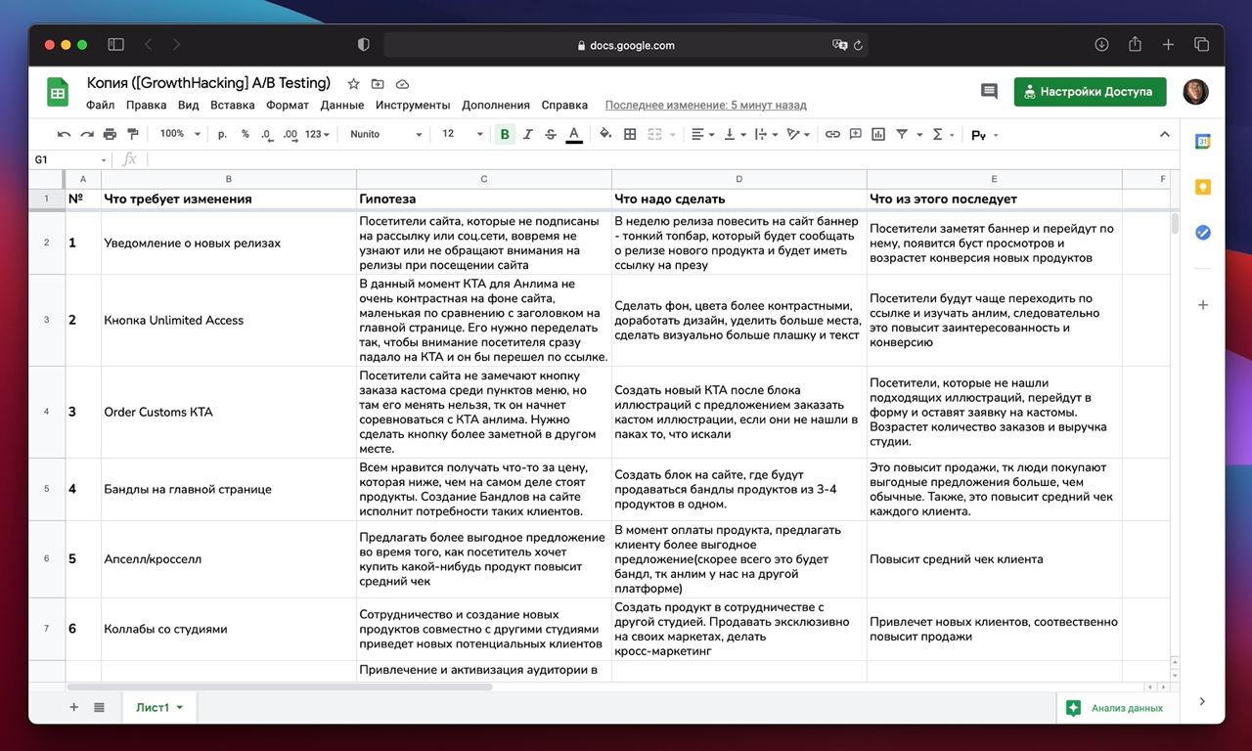
Task: Apply percent format button
Action: (245, 134)
